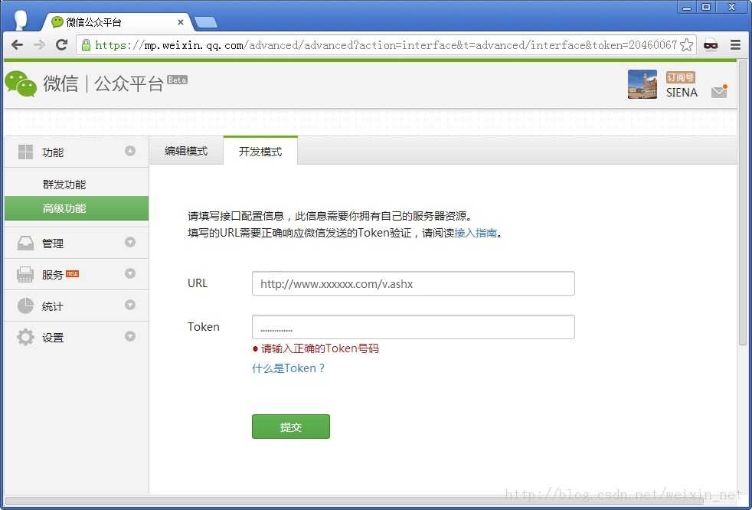The width and height of the screenshot is (752, 510).
Task: Collapse the 功能 sidebar section arrow
Action: click(x=130, y=151)
